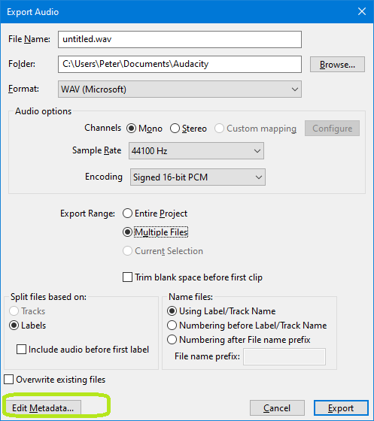Close the Export Audio dialog
The height and width of the screenshot is (421, 374).
362,11
